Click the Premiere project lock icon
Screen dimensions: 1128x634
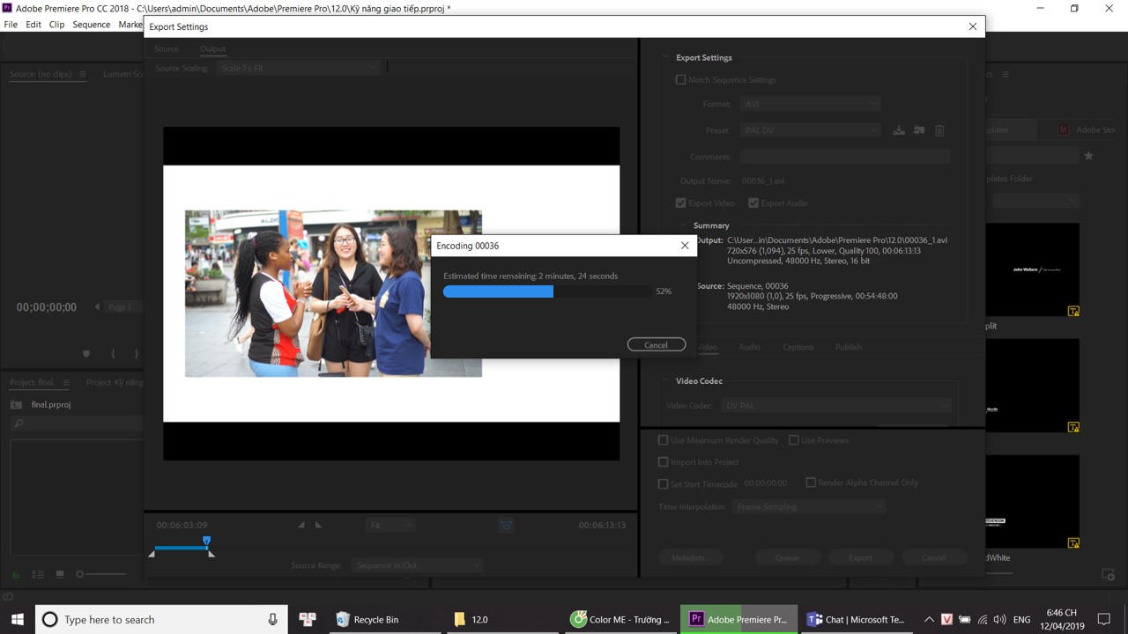click(16, 574)
